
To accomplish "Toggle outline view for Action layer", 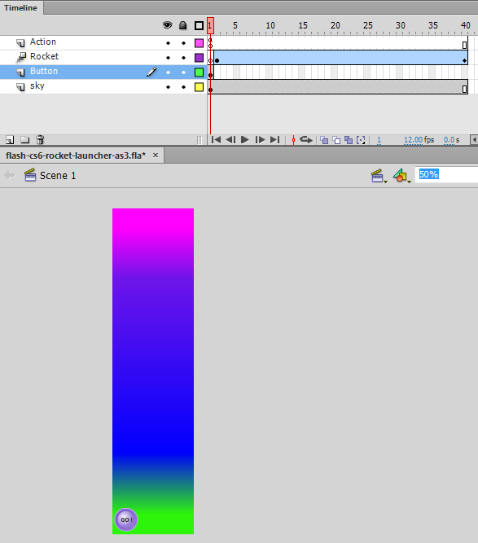I will (x=199, y=43).
